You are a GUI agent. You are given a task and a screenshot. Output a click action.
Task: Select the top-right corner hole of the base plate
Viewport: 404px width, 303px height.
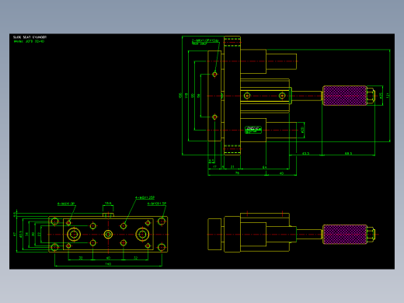click(162, 221)
